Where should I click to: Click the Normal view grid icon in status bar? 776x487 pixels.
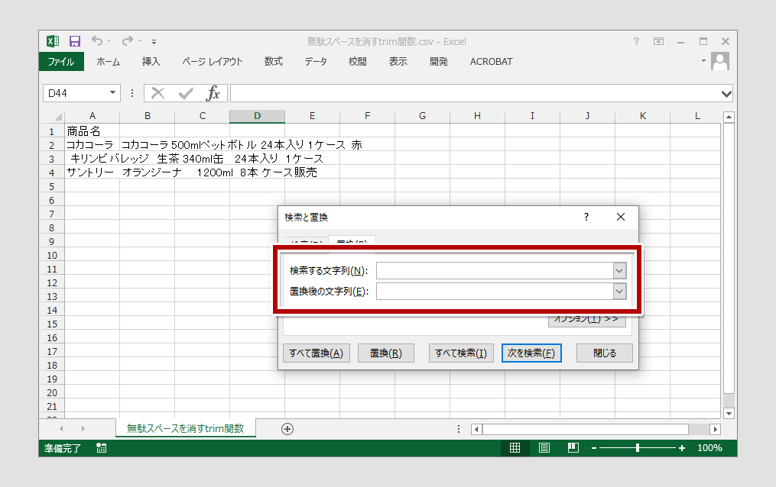515,448
